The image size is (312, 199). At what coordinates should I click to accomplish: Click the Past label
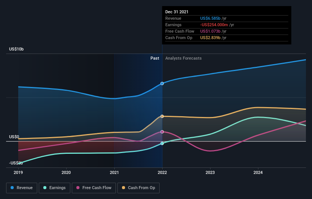(155, 58)
